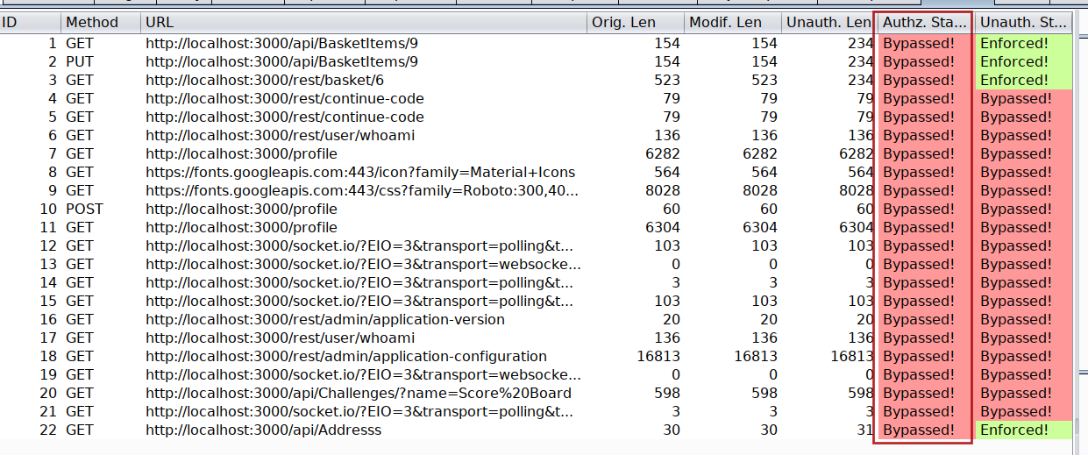Select the rest/admin/application-configuration URL

pyautogui.click(x=346, y=356)
